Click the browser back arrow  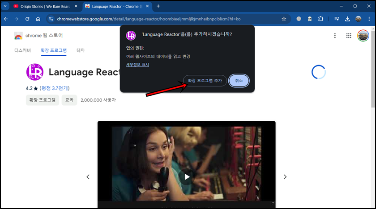coord(6,19)
